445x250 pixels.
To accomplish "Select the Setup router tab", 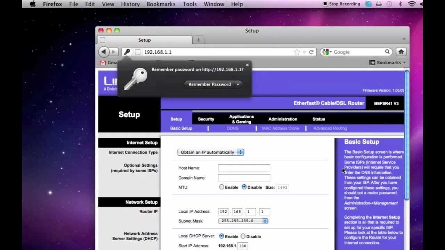I will pyautogui.click(x=176, y=119).
